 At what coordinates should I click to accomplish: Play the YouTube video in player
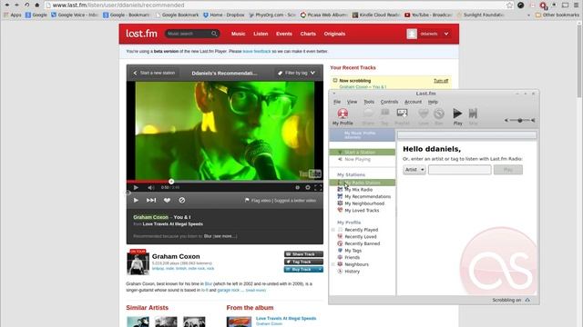point(136,188)
